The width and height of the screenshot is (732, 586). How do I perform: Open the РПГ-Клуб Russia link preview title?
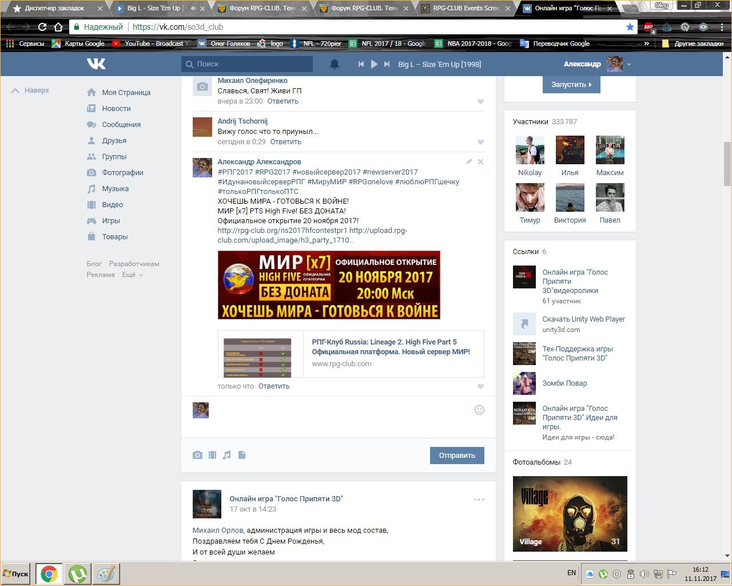(391, 347)
